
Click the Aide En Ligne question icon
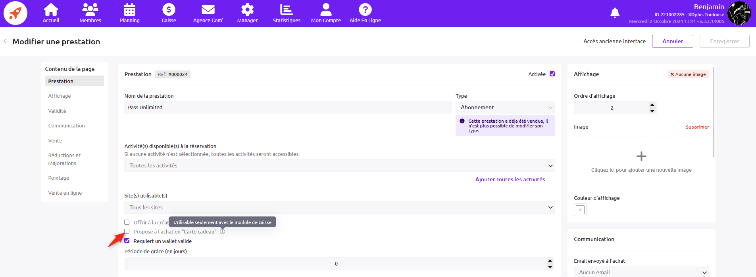[x=365, y=10]
